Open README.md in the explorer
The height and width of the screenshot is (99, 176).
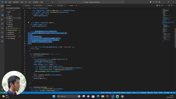click(13, 34)
